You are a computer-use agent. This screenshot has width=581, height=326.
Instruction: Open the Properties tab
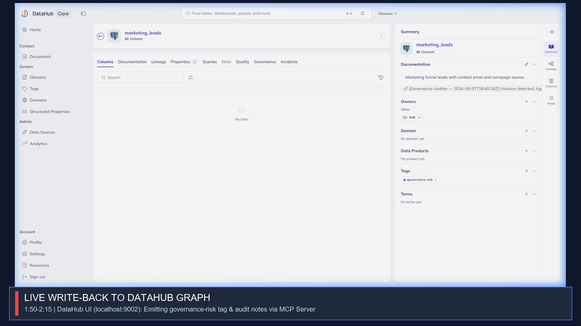(x=184, y=62)
